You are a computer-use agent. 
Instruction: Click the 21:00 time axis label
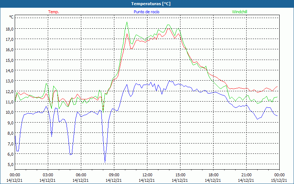246,175
